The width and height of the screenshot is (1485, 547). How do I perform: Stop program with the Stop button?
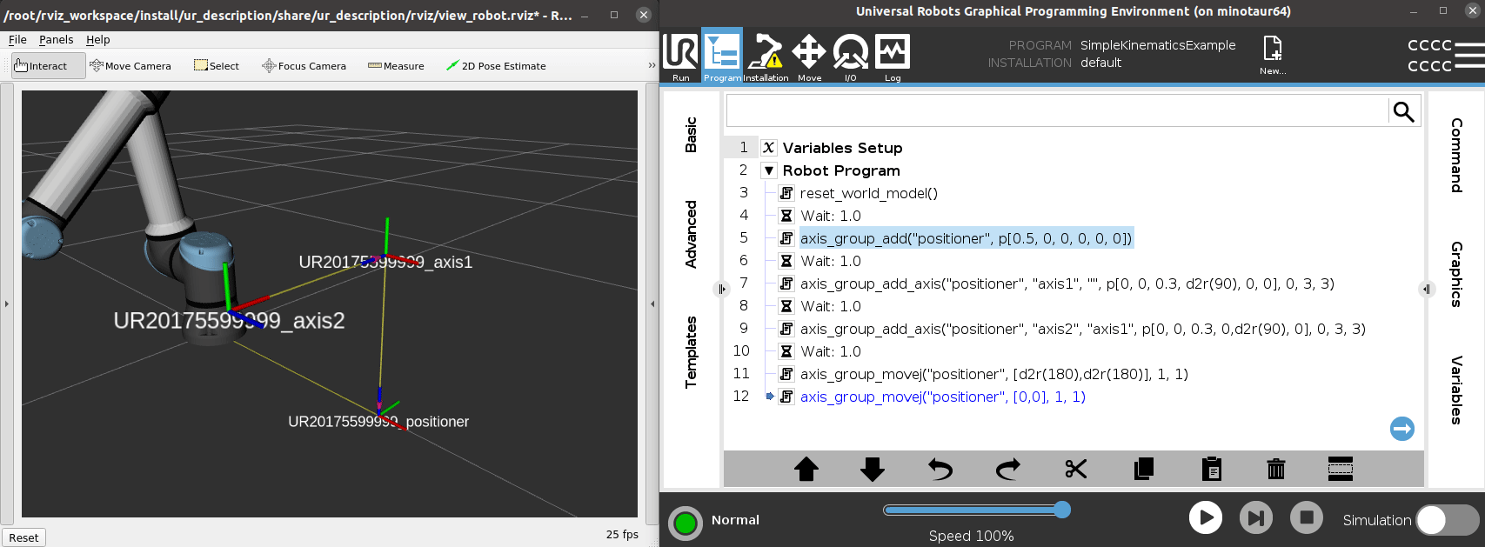(1306, 517)
